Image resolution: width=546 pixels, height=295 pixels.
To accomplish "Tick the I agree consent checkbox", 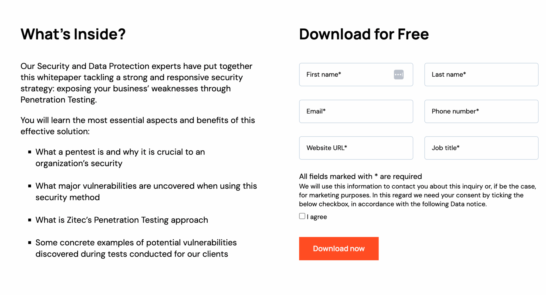I will [x=302, y=216].
